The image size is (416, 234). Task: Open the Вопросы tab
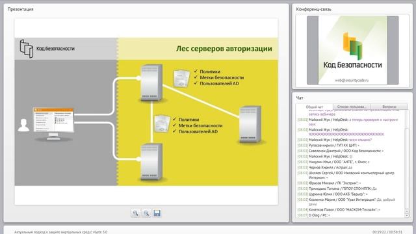(x=389, y=107)
